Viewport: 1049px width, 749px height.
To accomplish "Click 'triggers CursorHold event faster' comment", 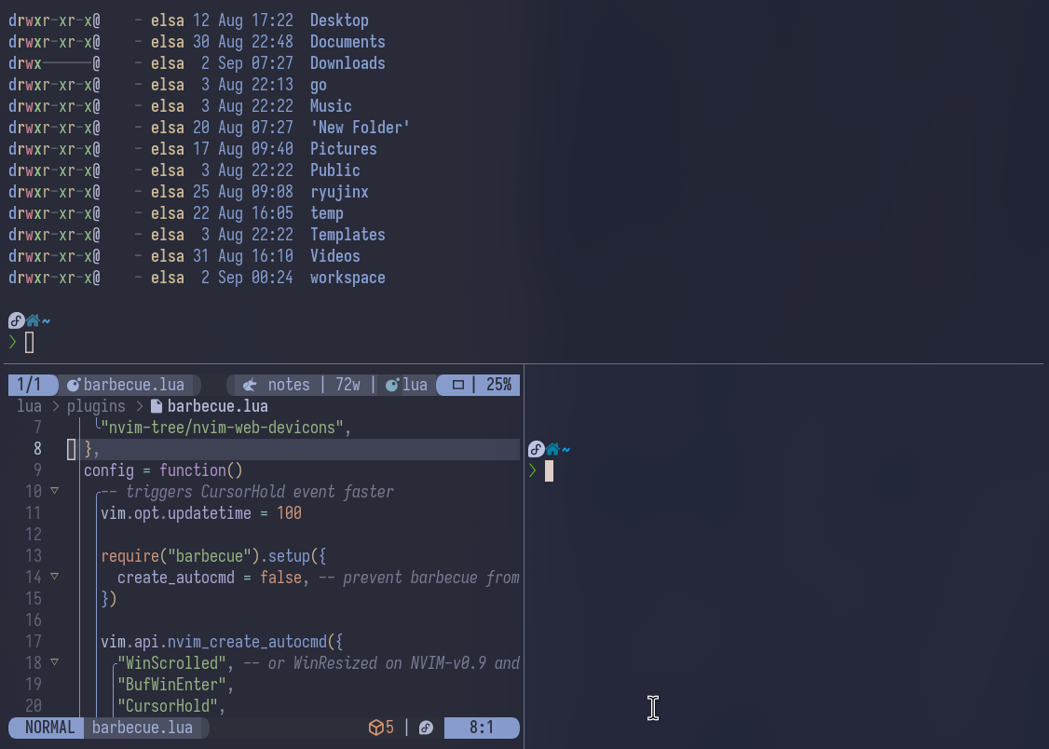I will [x=260, y=492].
